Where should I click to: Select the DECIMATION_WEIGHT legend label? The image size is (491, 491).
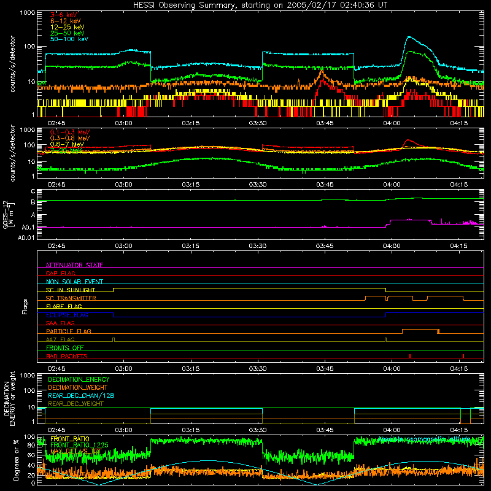pyautogui.click(x=78, y=388)
